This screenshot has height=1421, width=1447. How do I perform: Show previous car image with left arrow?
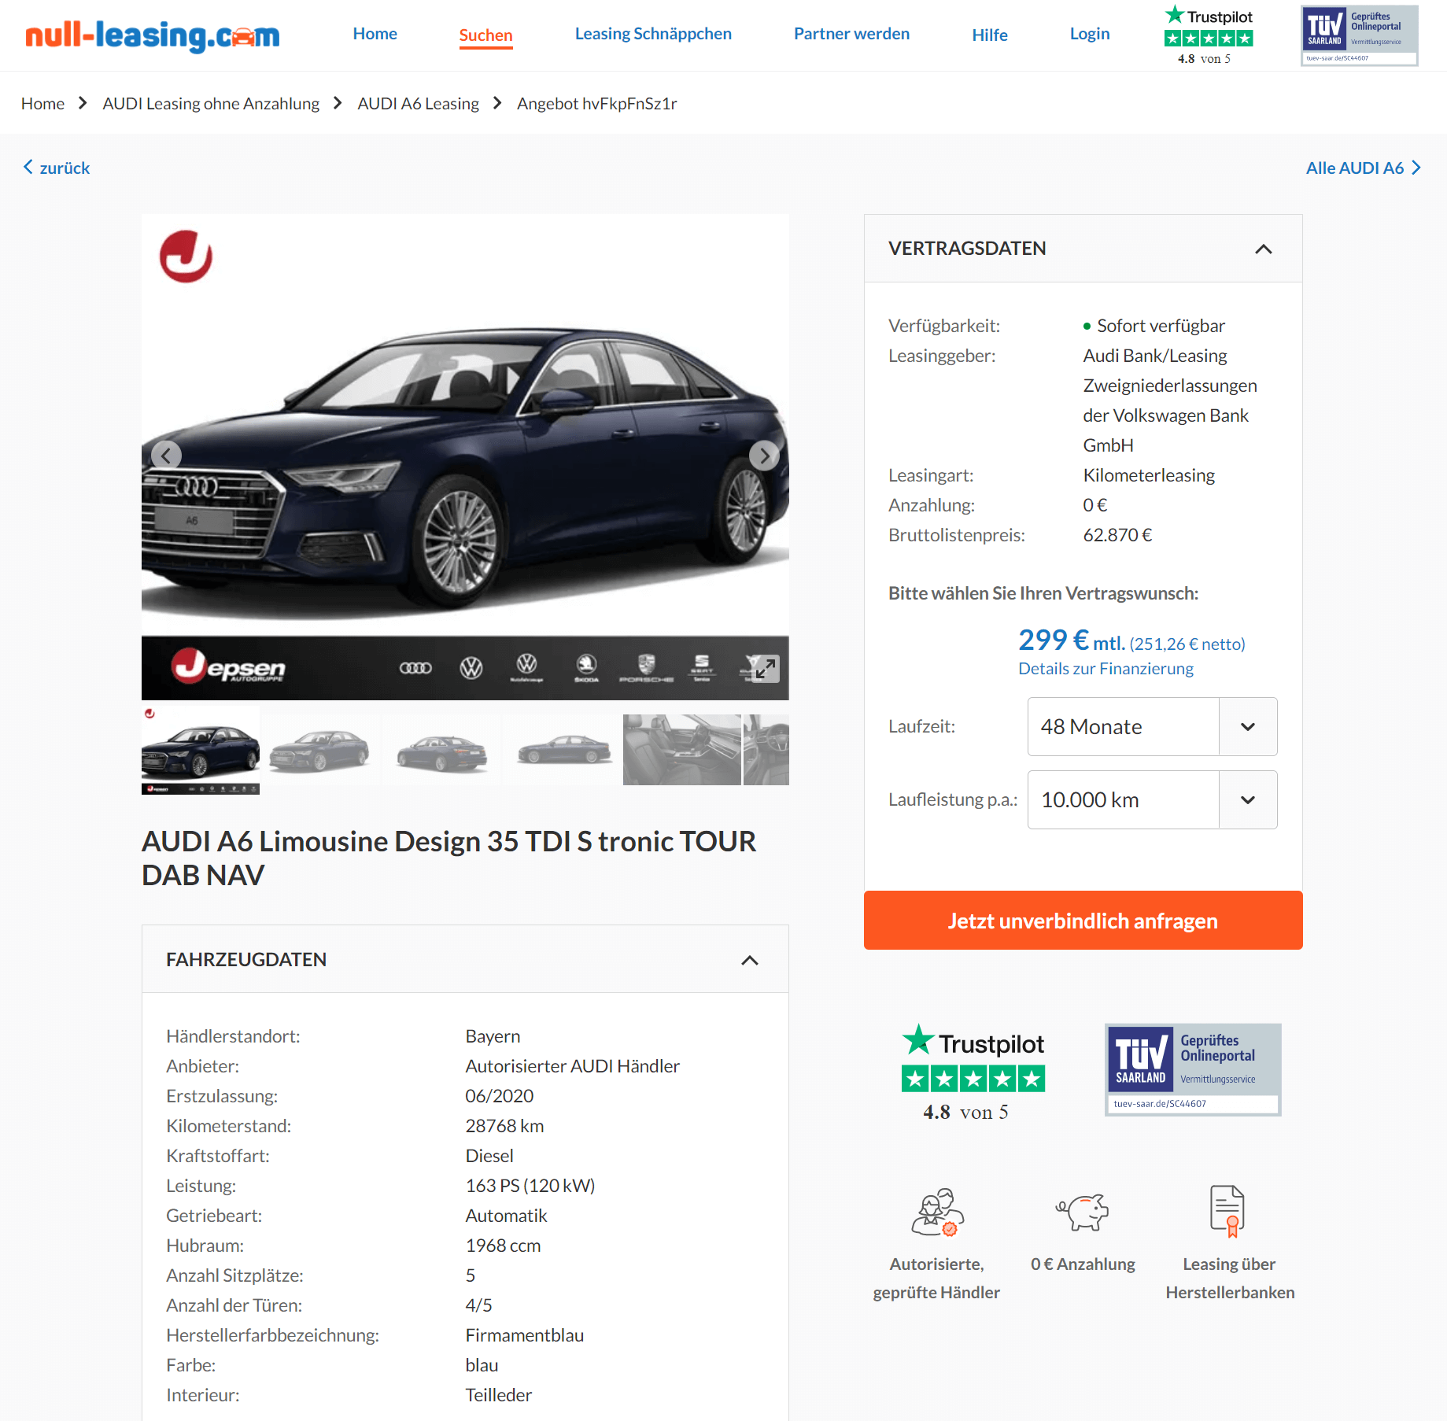click(166, 456)
